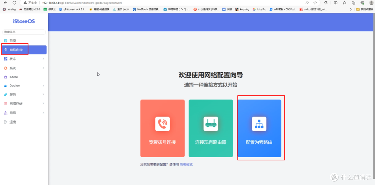The image size is (375, 185).
Task: Click the 首页 chart icon
Action: pyautogui.click(x=6, y=41)
